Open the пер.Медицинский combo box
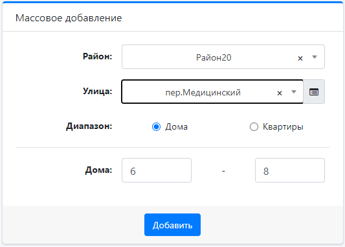This screenshot has height=247, width=345. point(212,92)
